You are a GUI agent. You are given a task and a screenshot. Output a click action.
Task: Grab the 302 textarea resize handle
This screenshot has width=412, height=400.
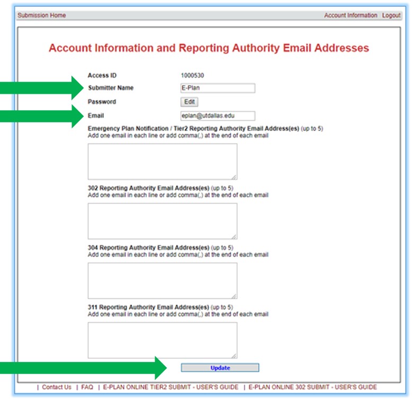point(234,237)
